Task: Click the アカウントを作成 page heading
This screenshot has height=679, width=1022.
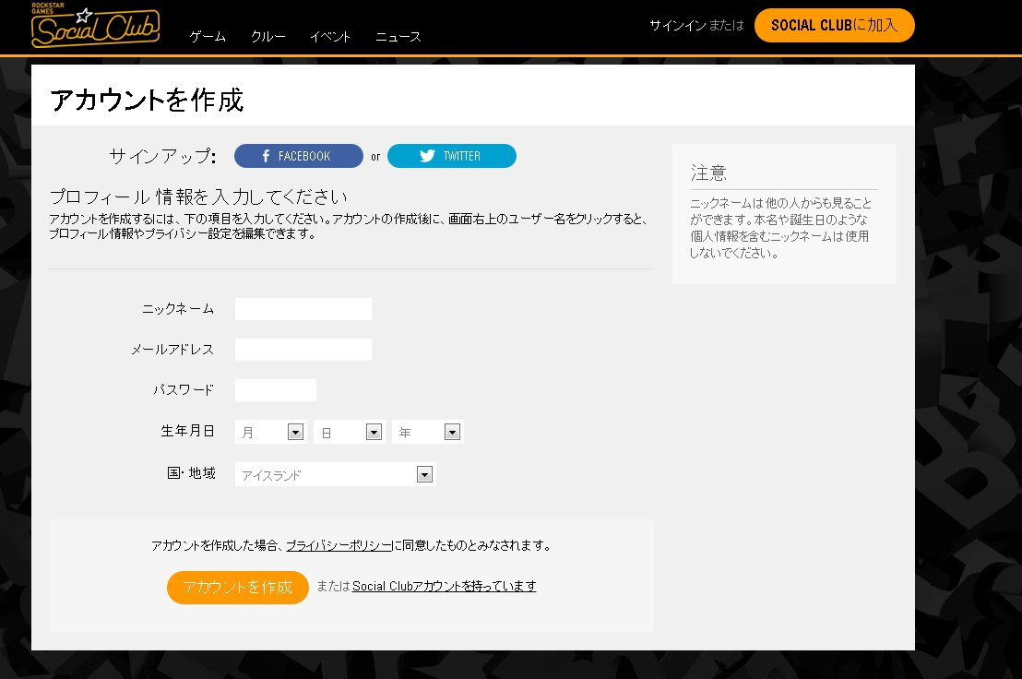Action: (147, 101)
